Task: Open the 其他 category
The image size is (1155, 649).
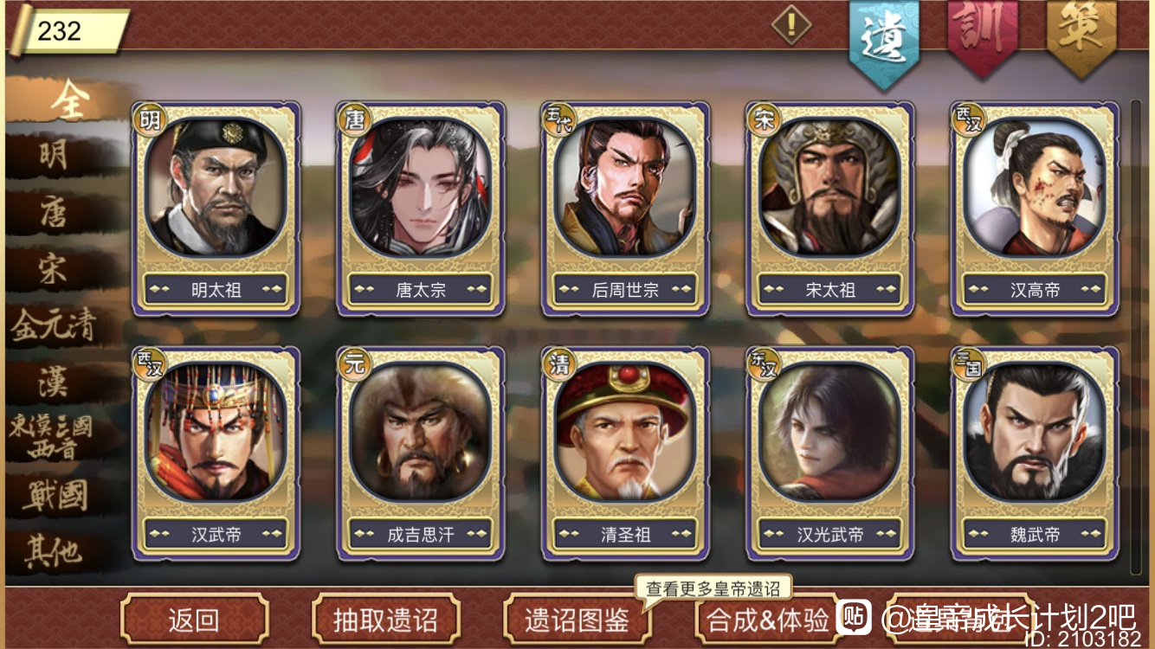Action: (x=54, y=553)
